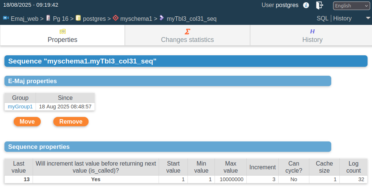Click the myTbl3_col31_seq sequence icon
Viewport: 372px width, 196px height.
pyautogui.click(x=162, y=18)
